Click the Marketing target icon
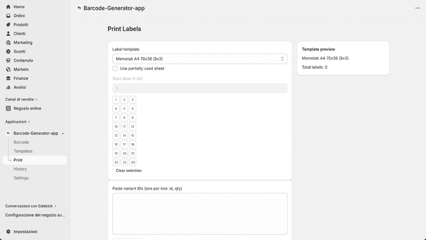This screenshot has width=426, height=240. click(8, 43)
